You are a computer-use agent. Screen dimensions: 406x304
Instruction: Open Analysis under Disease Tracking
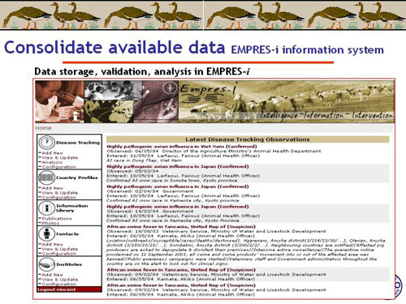click(x=52, y=162)
